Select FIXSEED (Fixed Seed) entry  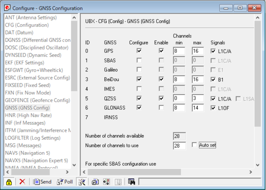point(28,85)
